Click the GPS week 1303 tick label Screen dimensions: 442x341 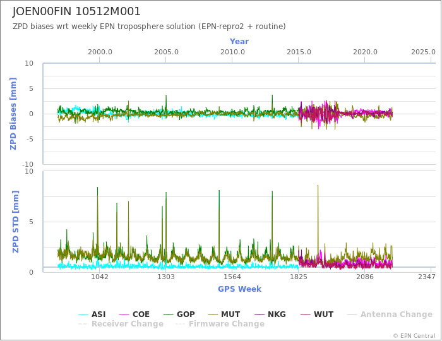click(165, 277)
